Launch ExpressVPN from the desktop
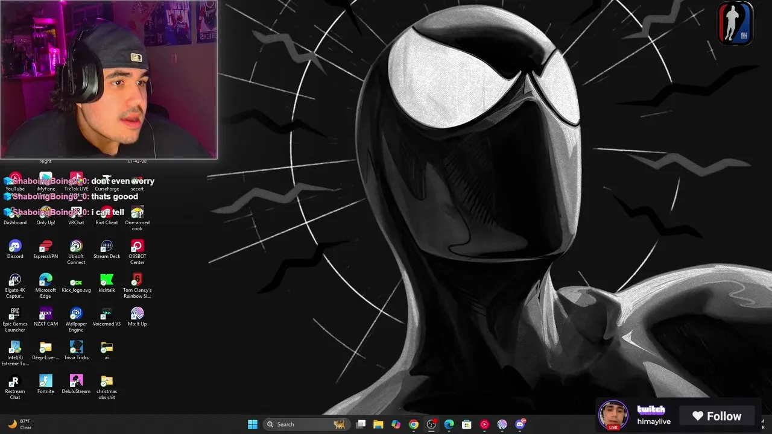 coord(45,250)
